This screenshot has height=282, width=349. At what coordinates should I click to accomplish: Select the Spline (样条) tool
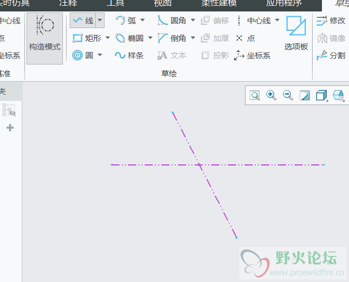tap(130, 56)
